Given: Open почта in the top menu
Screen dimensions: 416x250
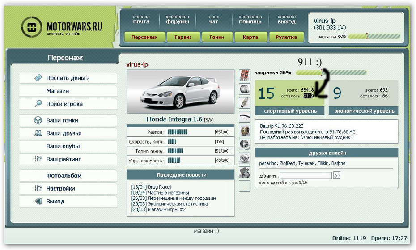Looking at the screenshot, I should point(141,21).
